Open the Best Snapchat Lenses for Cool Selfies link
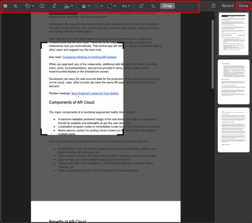This screenshot has height=223, width=252. (95, 93)
